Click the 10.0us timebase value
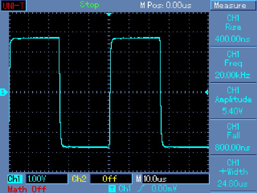257x193 pixels. coord(176,179)
